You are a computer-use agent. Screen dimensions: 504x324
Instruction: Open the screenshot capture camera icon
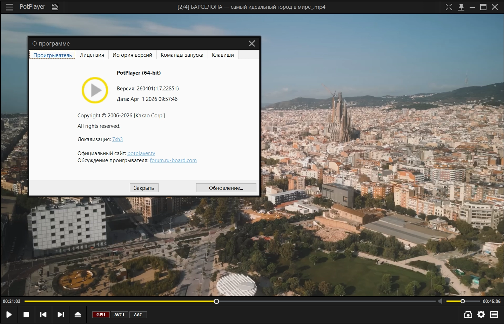[x=468, y=315]
